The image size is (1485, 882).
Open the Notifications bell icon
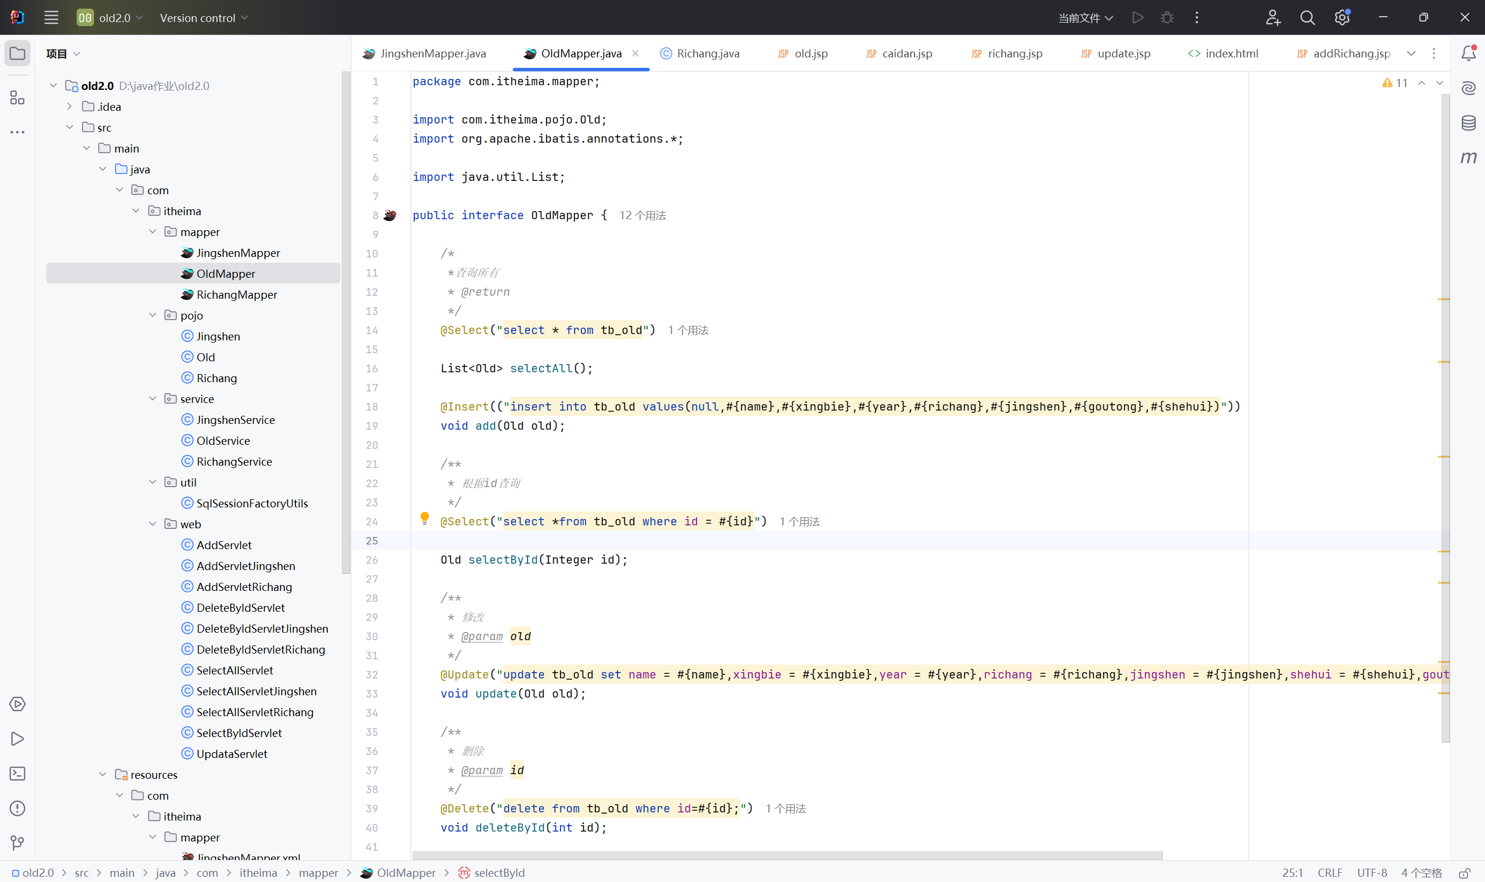pos(1468,53)
